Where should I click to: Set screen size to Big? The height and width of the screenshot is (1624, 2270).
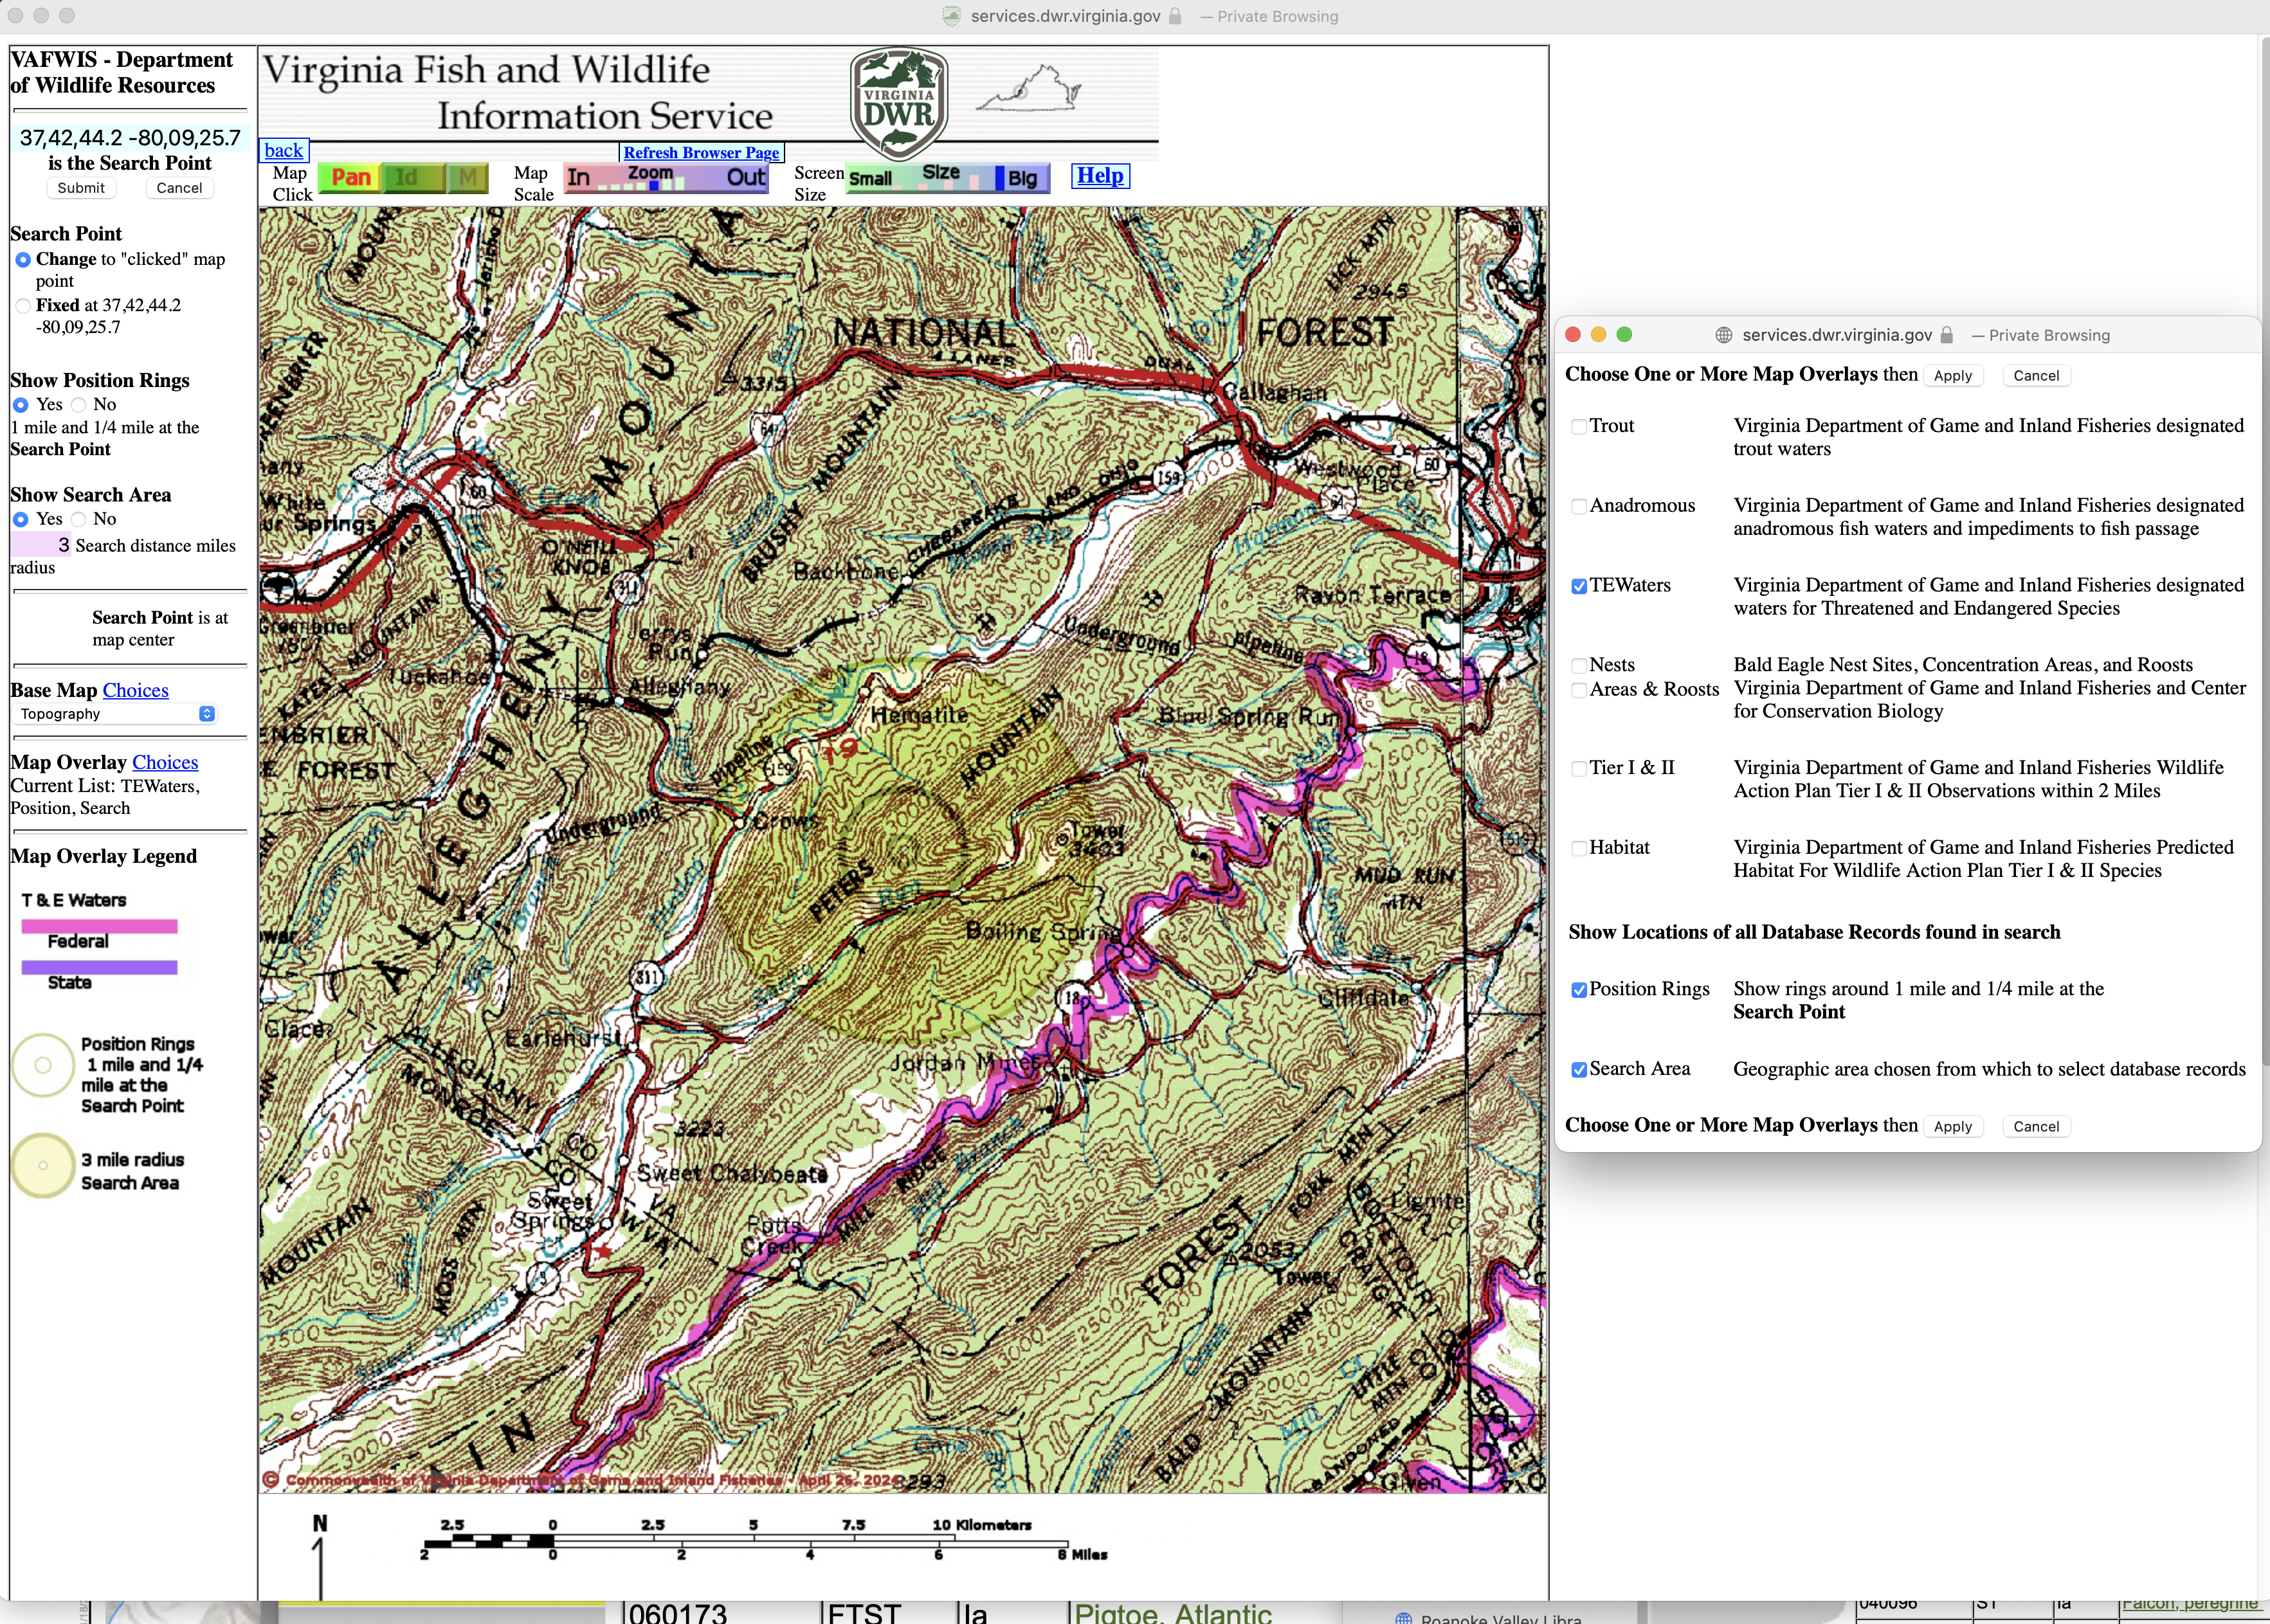point(1022,179)
